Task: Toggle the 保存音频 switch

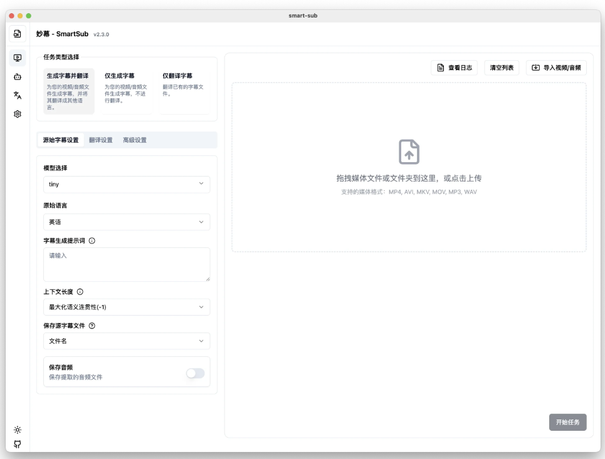Action: (195, 373)
